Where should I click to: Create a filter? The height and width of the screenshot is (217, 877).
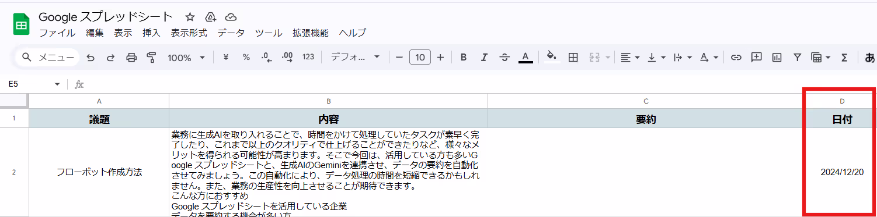point(797,57)
